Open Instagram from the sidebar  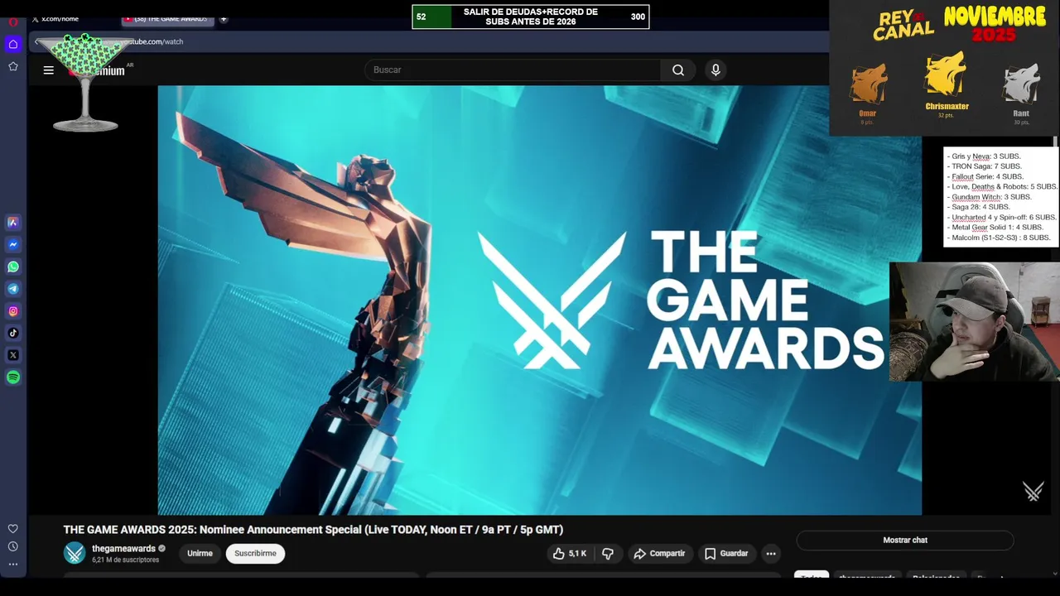pyautogui.click(x=13, y=311)
